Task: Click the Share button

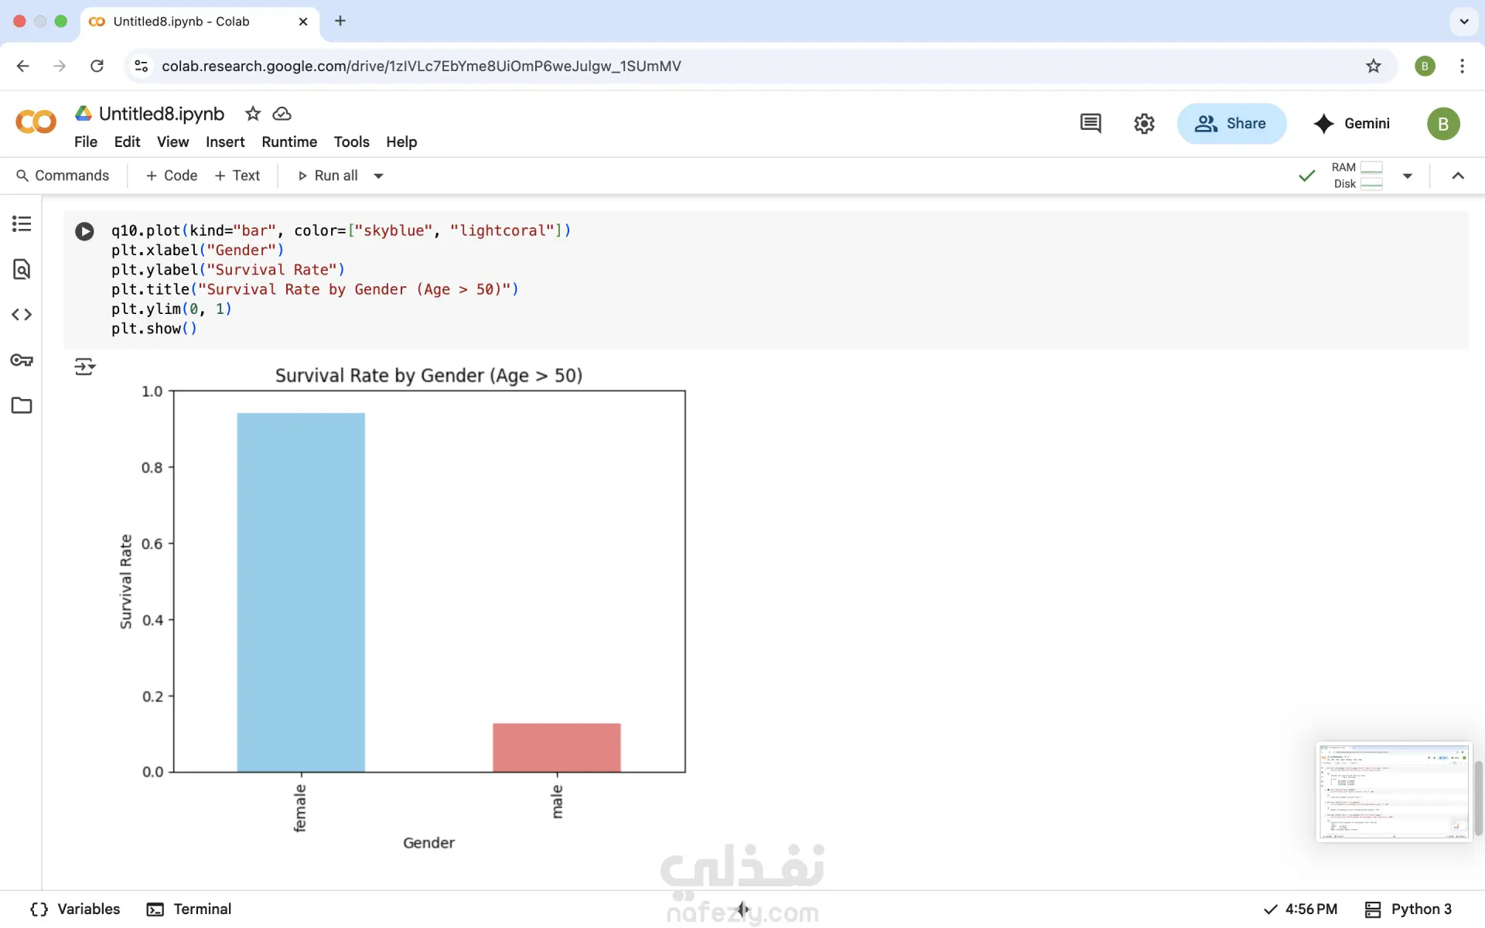Action: [1231, 124]
